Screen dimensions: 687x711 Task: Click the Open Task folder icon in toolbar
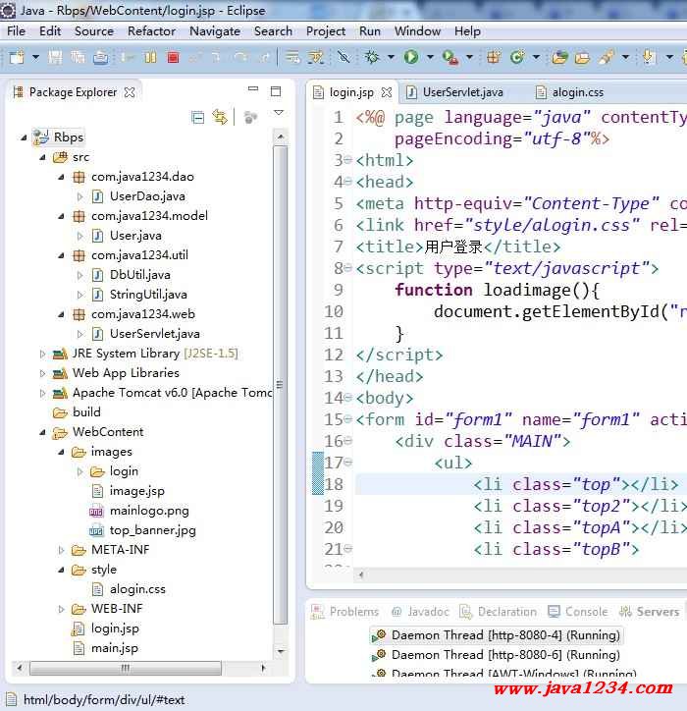click(x=582, y=58)
